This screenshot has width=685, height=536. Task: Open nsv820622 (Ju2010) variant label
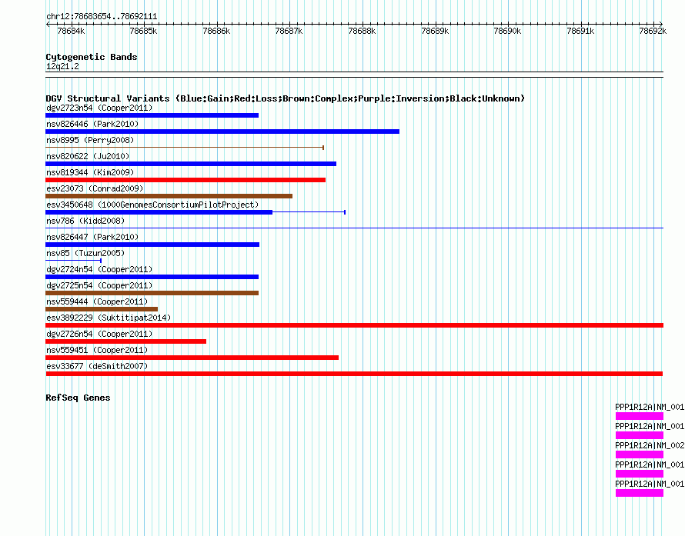88,156
